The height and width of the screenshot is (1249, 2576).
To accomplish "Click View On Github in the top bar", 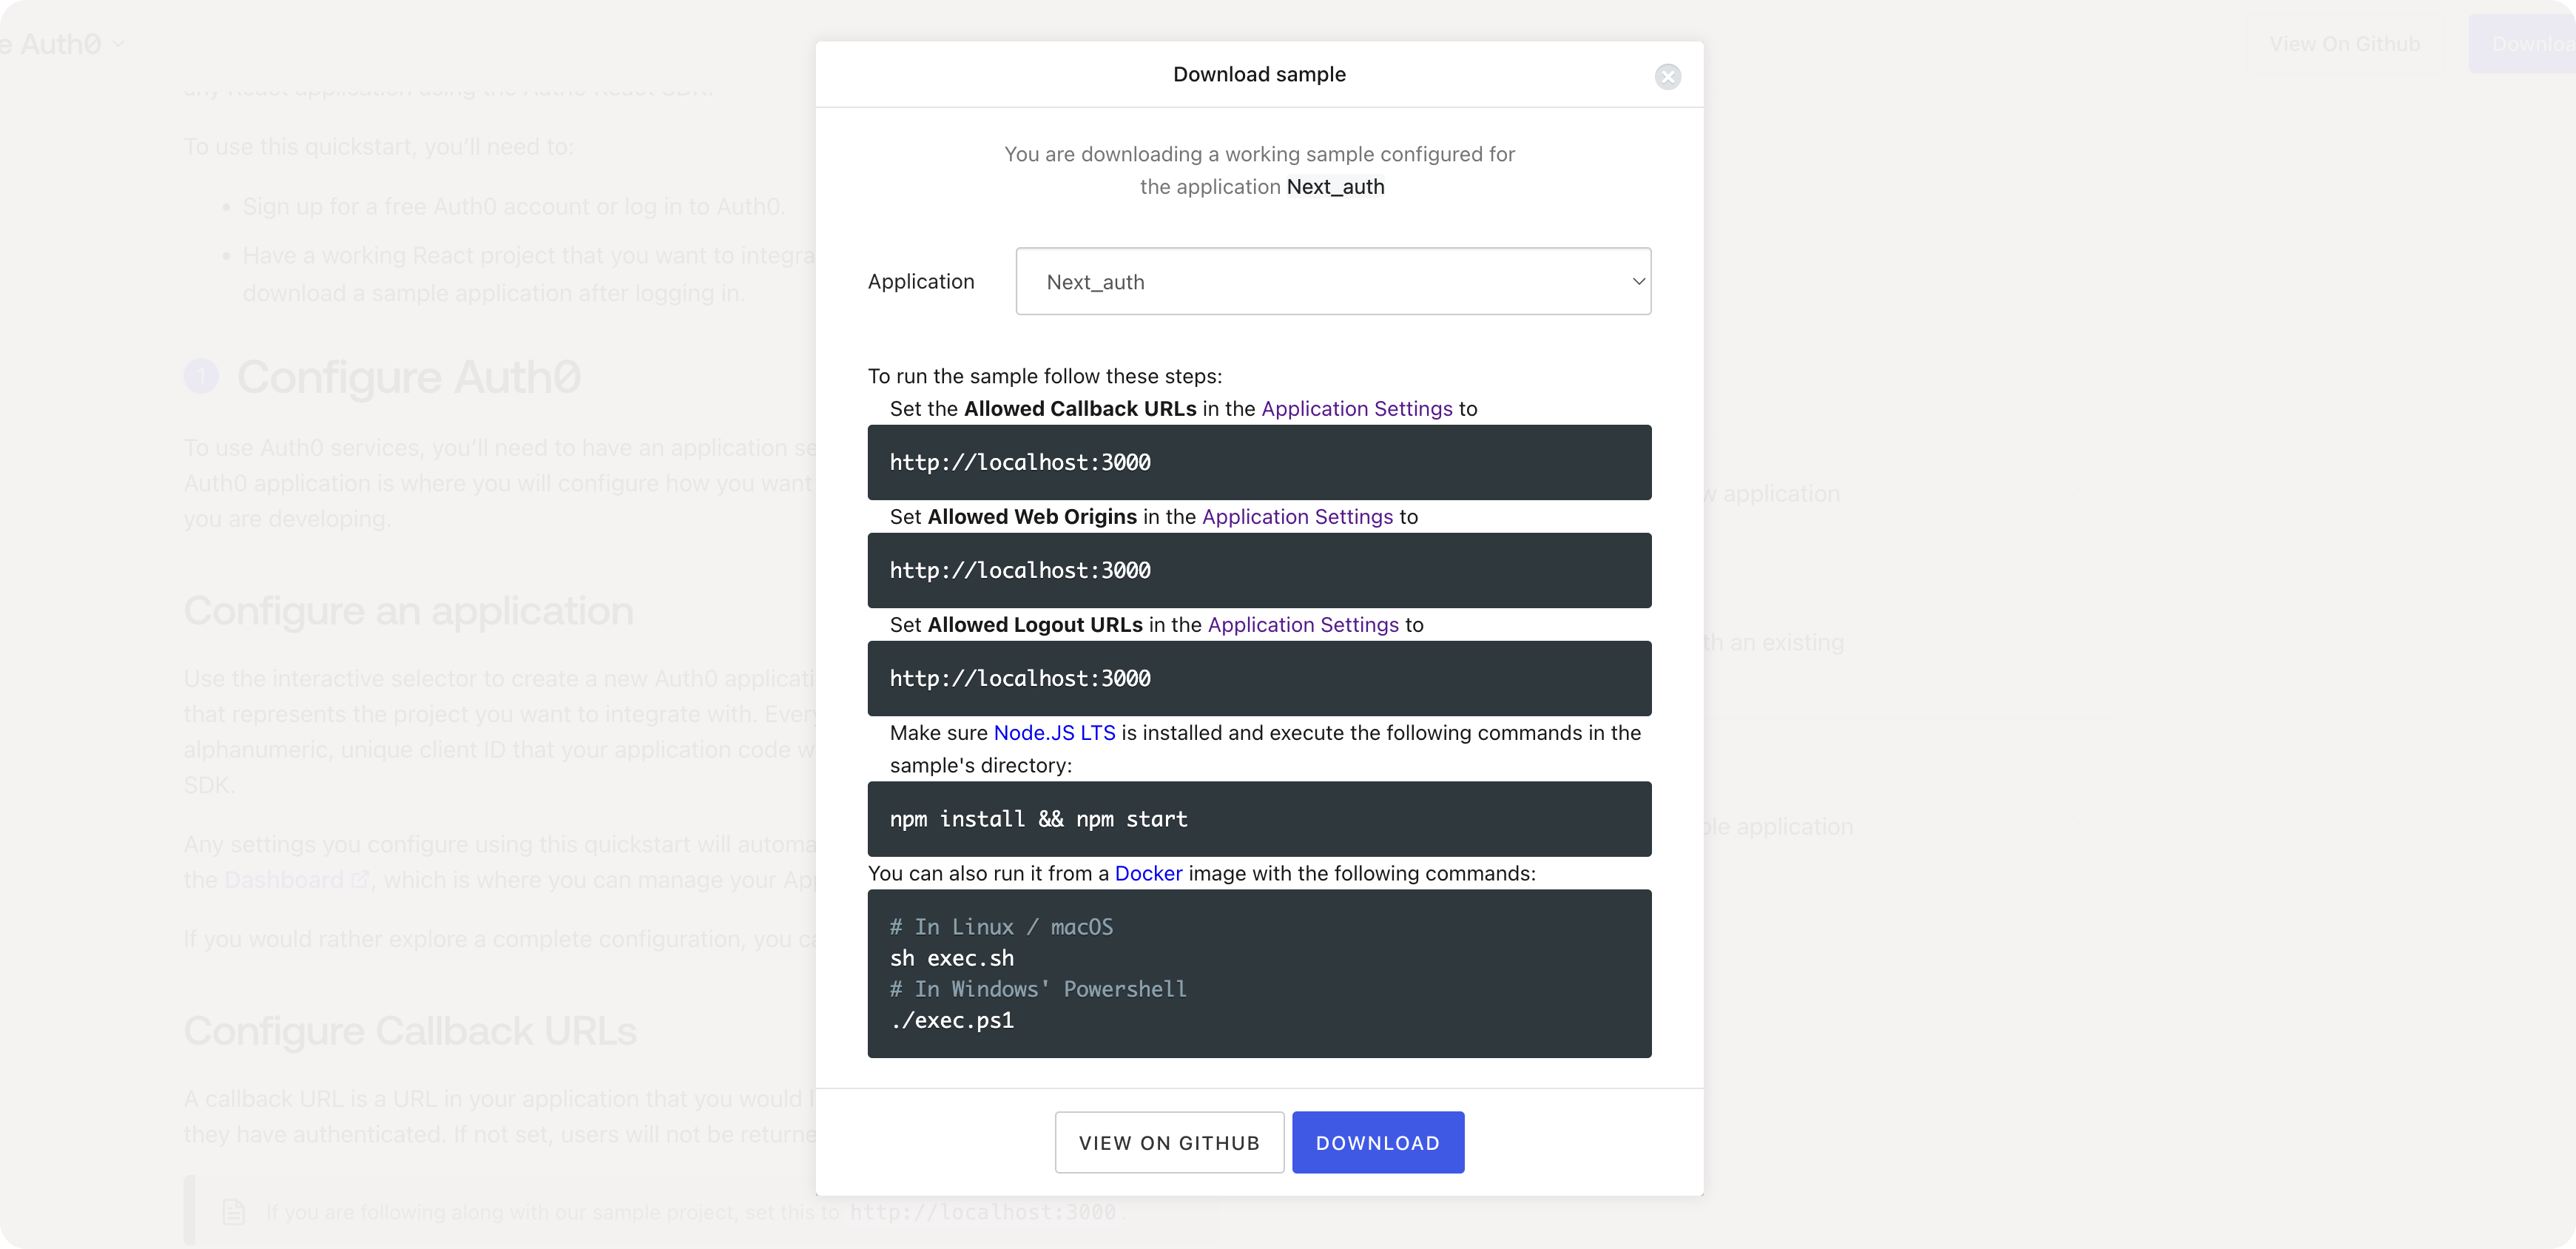I will click(x=2345, y=44).
